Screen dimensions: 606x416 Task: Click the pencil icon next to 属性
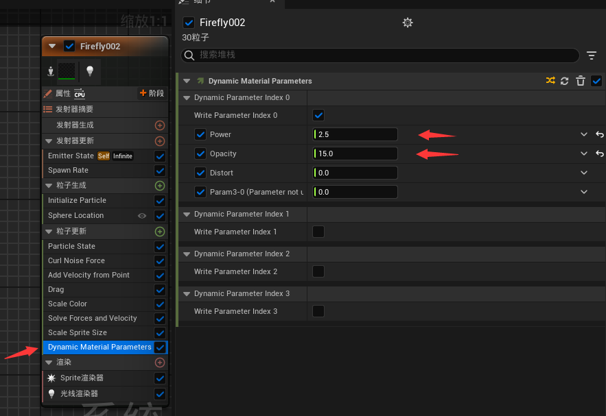point(48,93)
